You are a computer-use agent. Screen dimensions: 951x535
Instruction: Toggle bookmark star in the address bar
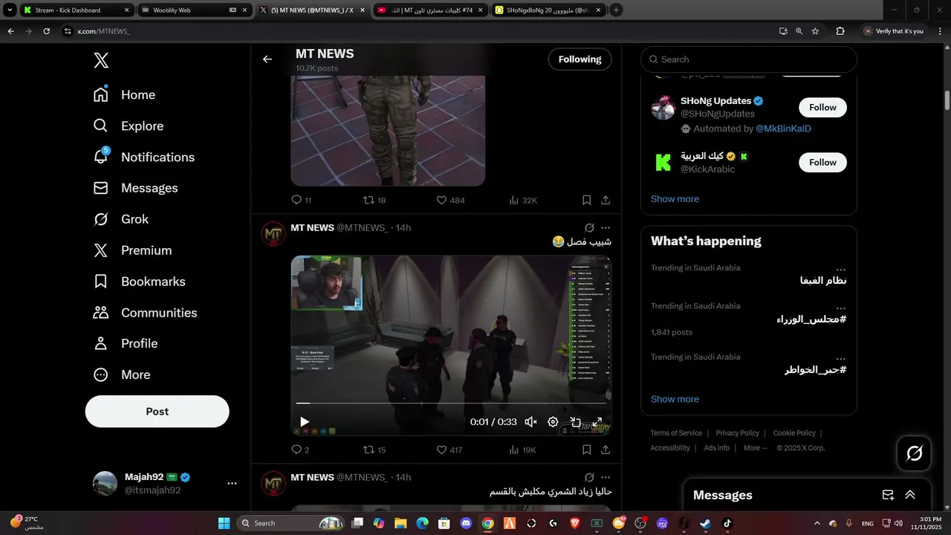pos(815,31)
